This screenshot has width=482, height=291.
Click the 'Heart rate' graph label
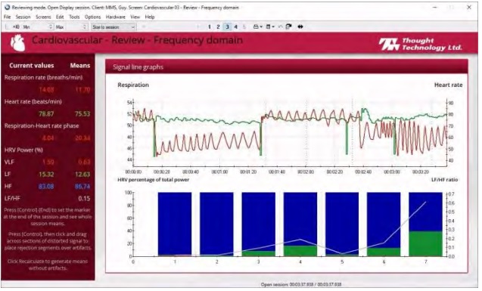[x=448, y=85]
